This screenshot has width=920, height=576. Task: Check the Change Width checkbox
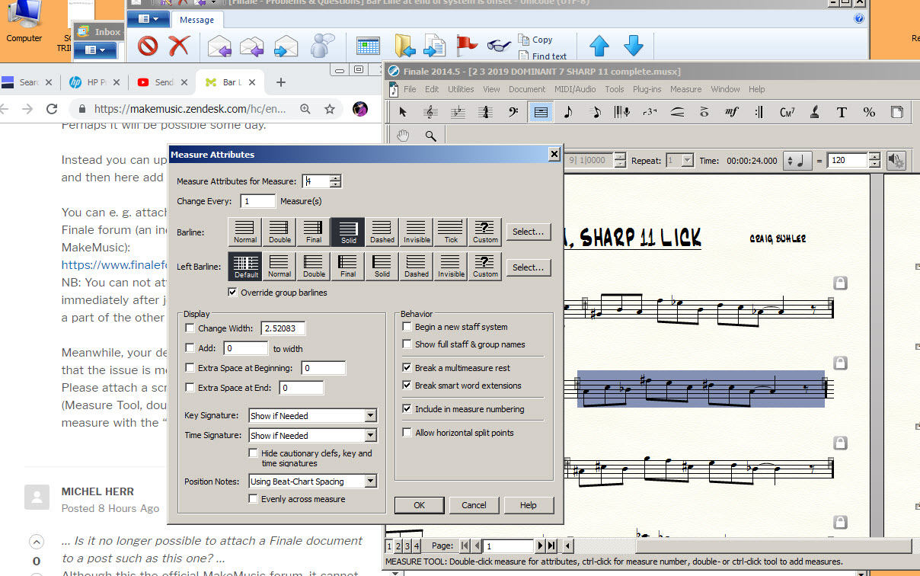pos(190,328)
